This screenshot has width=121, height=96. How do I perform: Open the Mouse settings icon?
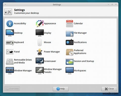tap(40, 42)
